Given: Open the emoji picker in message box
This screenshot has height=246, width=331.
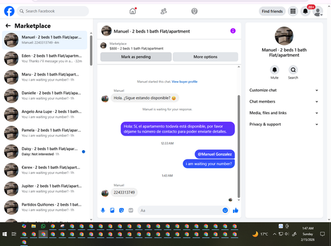Looking at the screenshot, I should click(x=225, y=210).
